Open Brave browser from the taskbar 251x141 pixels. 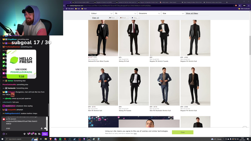point(51,139)
